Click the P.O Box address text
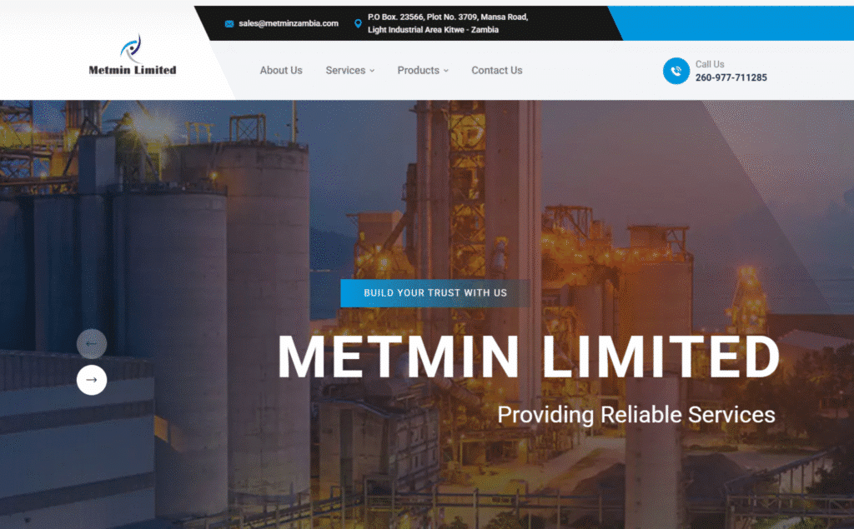The image size is (854, 529). [448, 23]
